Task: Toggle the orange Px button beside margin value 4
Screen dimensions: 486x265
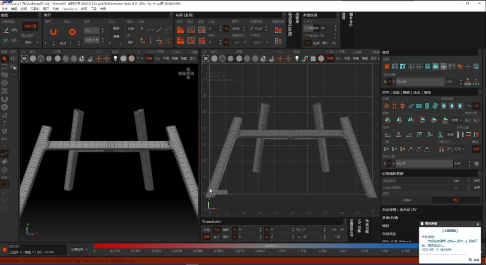Action: coord(226,28)
